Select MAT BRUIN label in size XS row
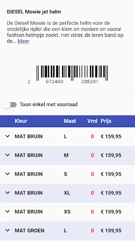Image resolution: width=135 pixels, height=241 pixels. tap(29, 212)
